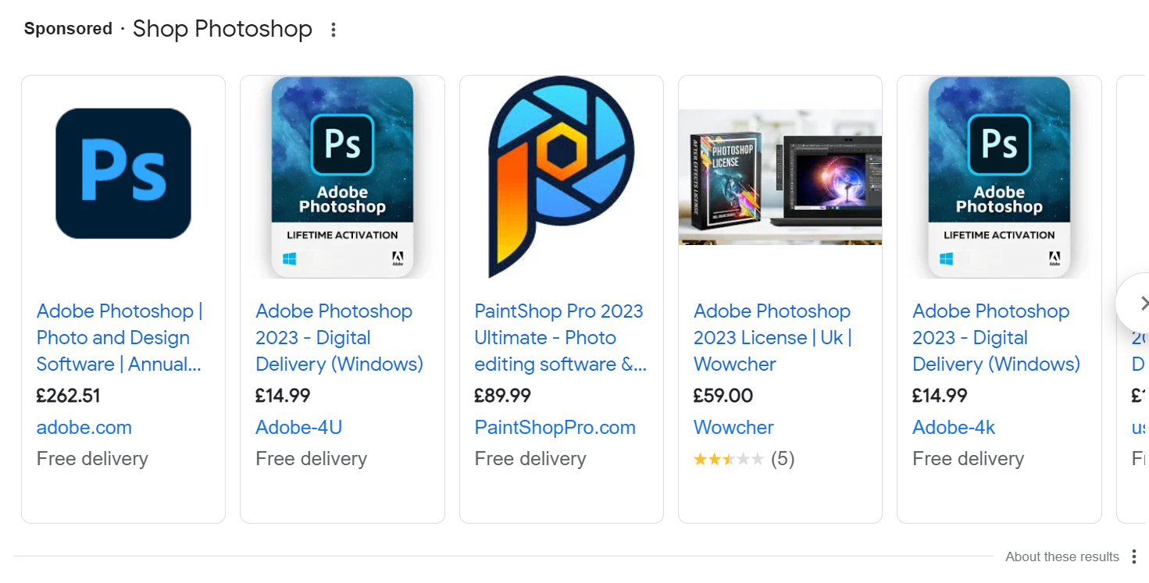Click the PaintShop Pro logo image
The height and width of the screenshot is (583, 1149).
click(561, 177)
